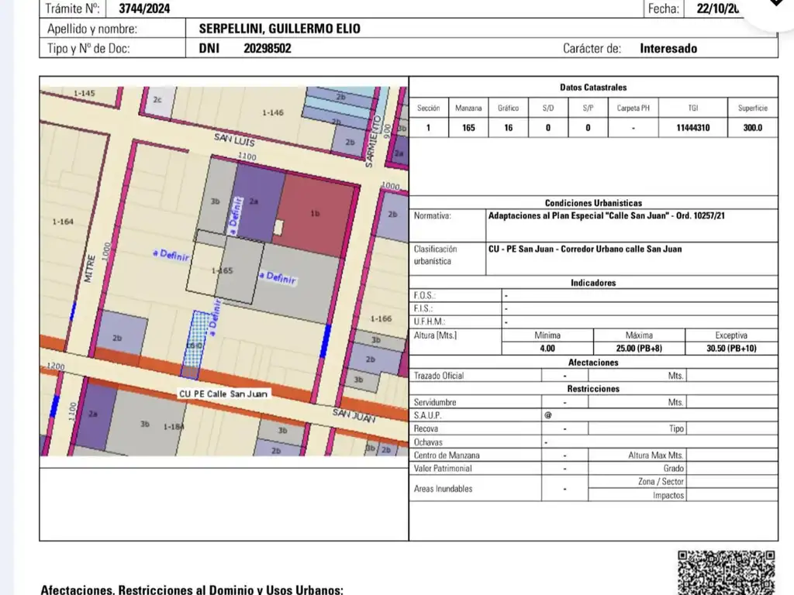Click the Superficie value 300.0
Image resolution: width=794 pixels, height=595 pixels.
point(752,128)
